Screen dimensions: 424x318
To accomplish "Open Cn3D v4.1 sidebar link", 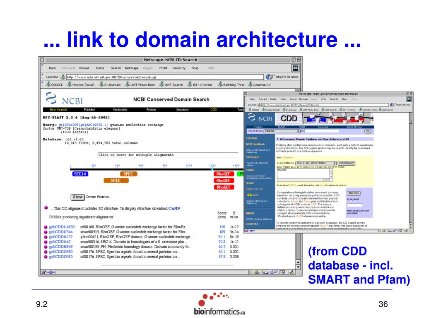I will [x=252, y=224].
